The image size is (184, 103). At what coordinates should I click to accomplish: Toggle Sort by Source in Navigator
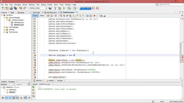click(x=29, y=98)
